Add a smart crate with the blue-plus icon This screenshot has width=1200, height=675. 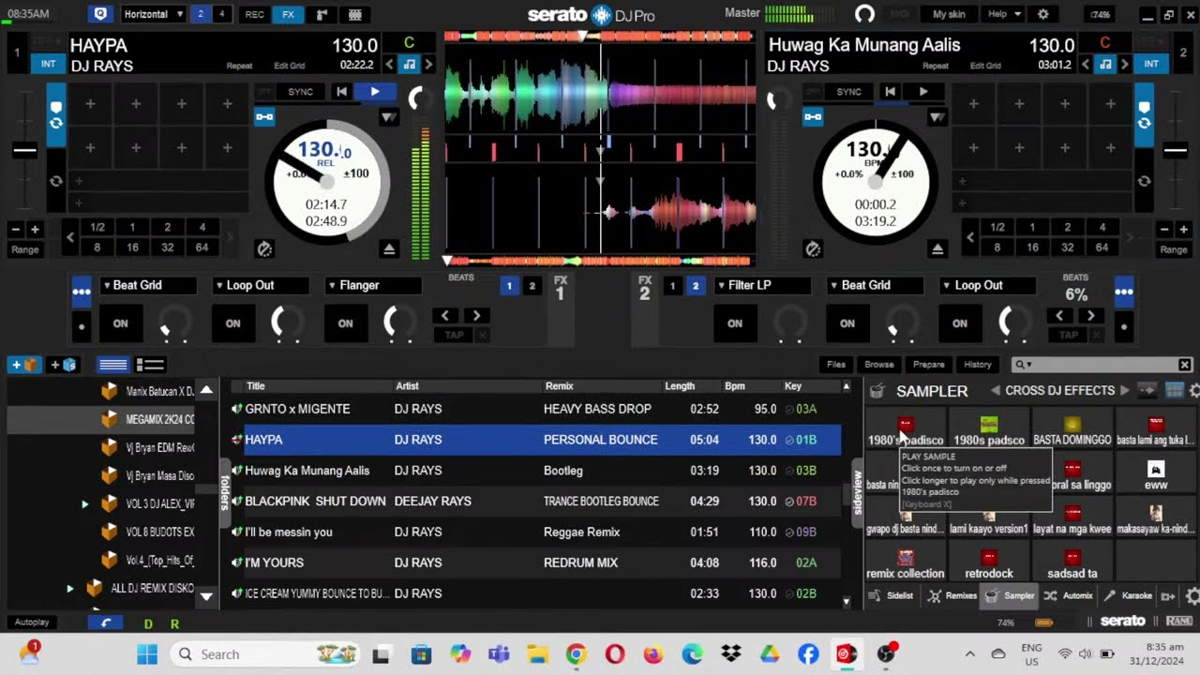point(64,365)
